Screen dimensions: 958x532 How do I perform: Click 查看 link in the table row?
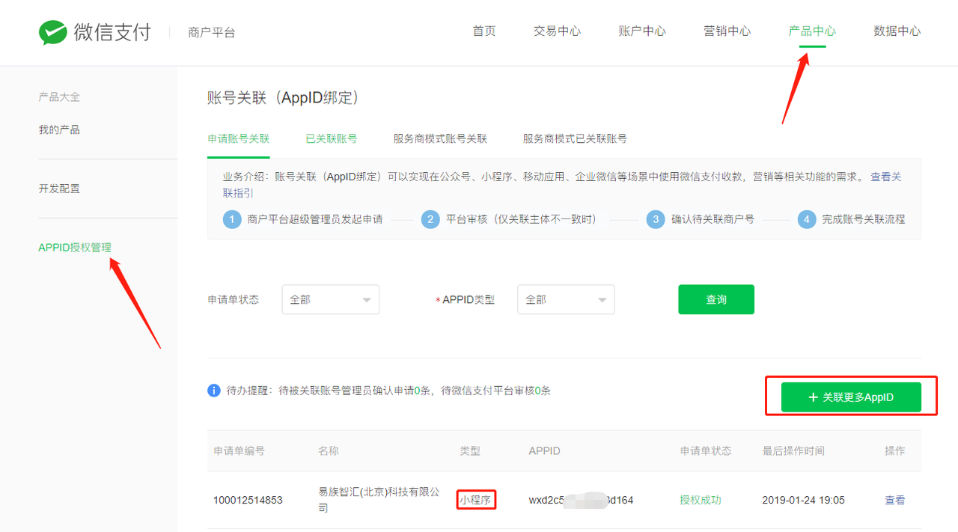[x=894, y=500]
